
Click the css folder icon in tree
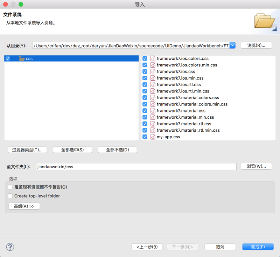[x=22, y=58]
